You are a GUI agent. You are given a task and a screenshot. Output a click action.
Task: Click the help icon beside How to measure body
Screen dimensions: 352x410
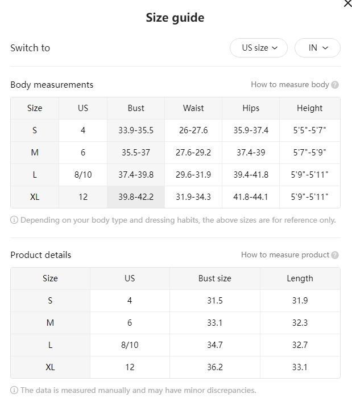335,85
